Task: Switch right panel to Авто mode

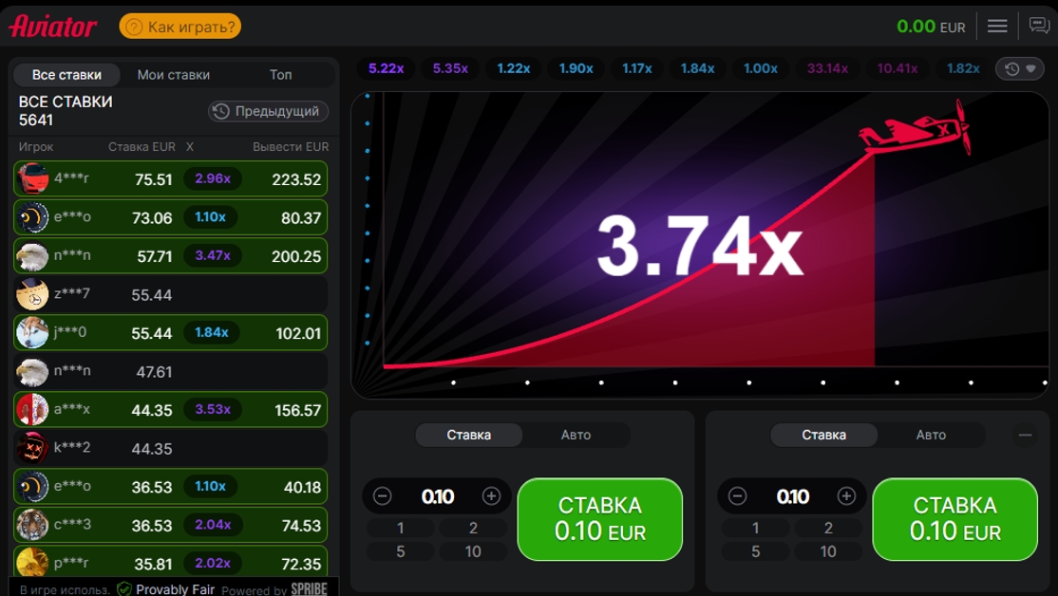Action: point(931,435)
